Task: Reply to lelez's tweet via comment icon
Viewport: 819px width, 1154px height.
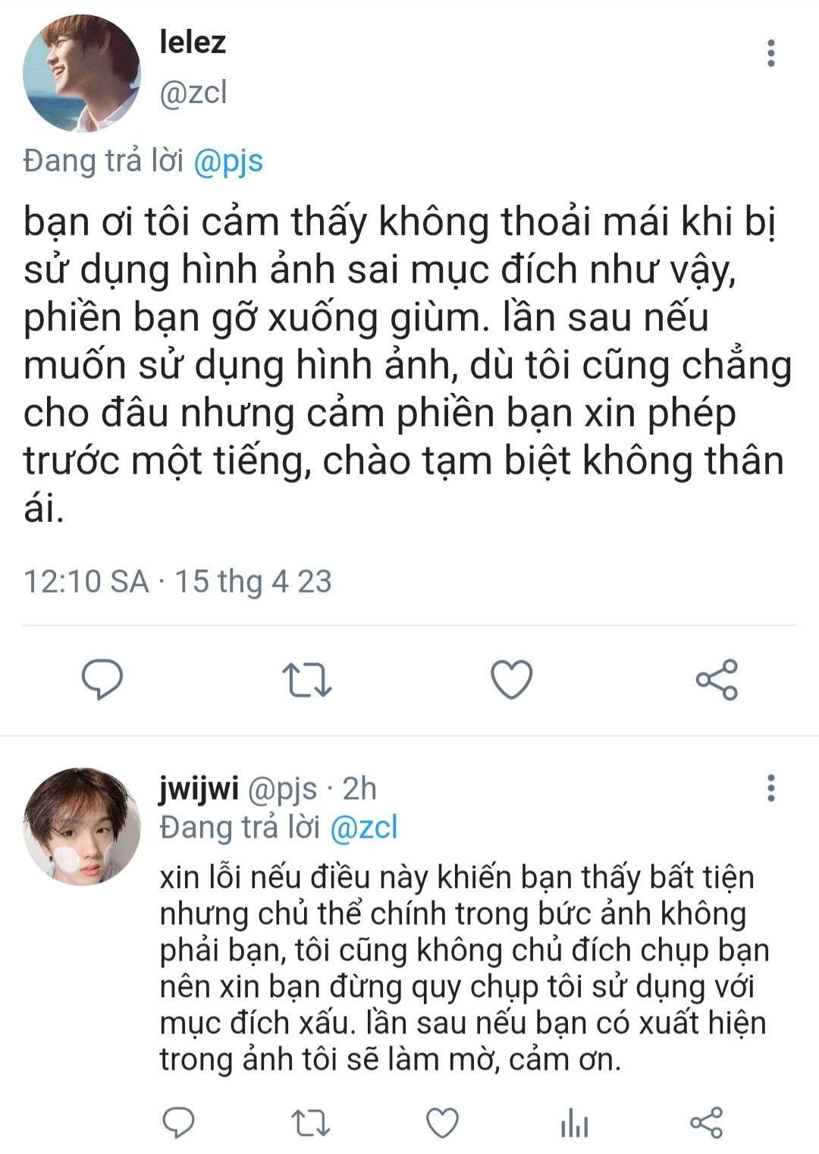Action: pyautogui.click(x=102, y=679)
